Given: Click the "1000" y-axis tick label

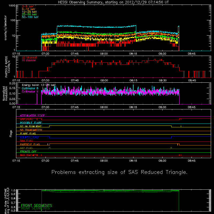Looking at the screenshot, I should click(12, 6).
